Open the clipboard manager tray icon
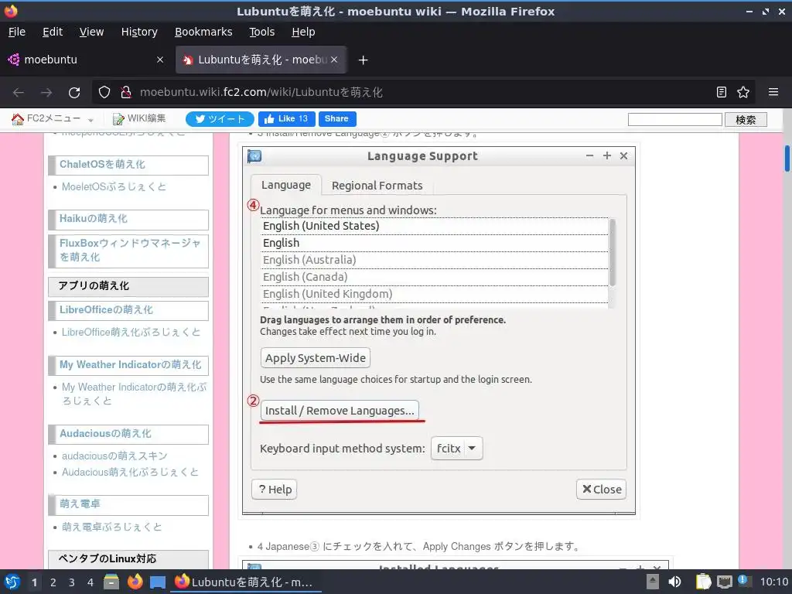 pos(703,582)
